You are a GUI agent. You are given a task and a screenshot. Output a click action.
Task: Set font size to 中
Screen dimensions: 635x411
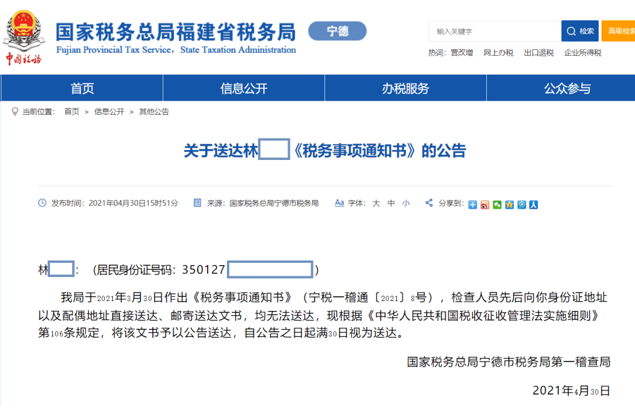coord(391,203)
